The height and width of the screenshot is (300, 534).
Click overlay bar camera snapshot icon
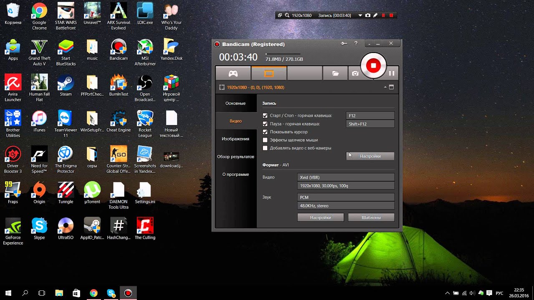(368, 15)
